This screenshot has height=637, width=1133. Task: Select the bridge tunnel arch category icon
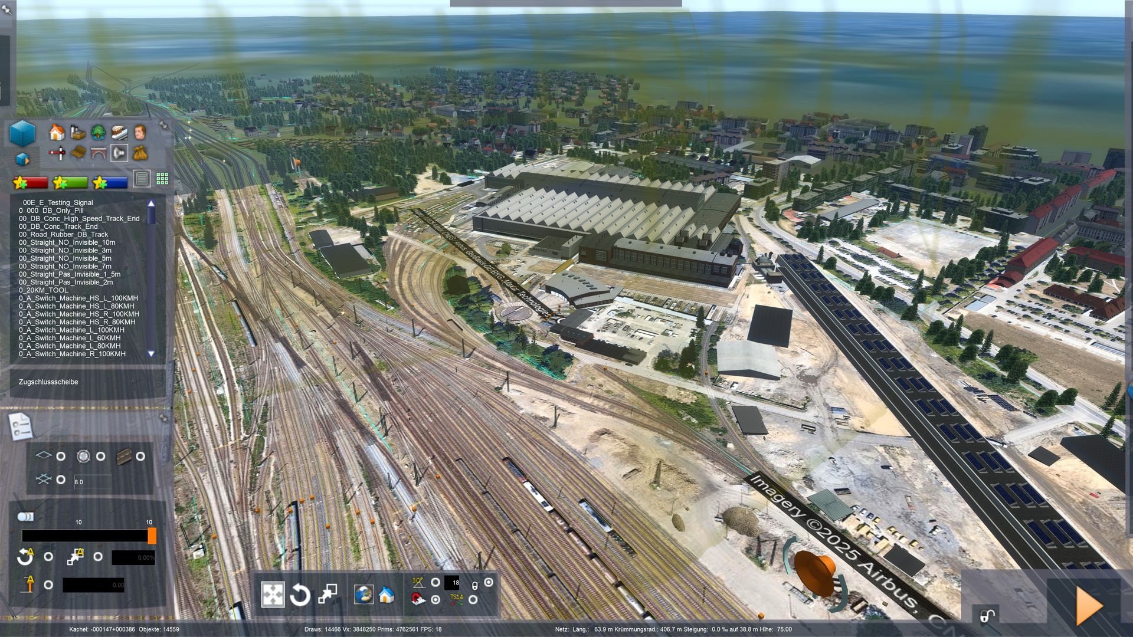click(x=98, y=153)
